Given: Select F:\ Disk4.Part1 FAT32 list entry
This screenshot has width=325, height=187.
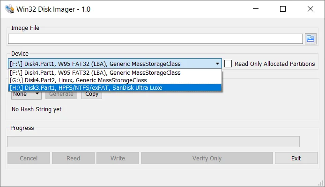Looking at the screenshot, I should click(x=115, y=73).
